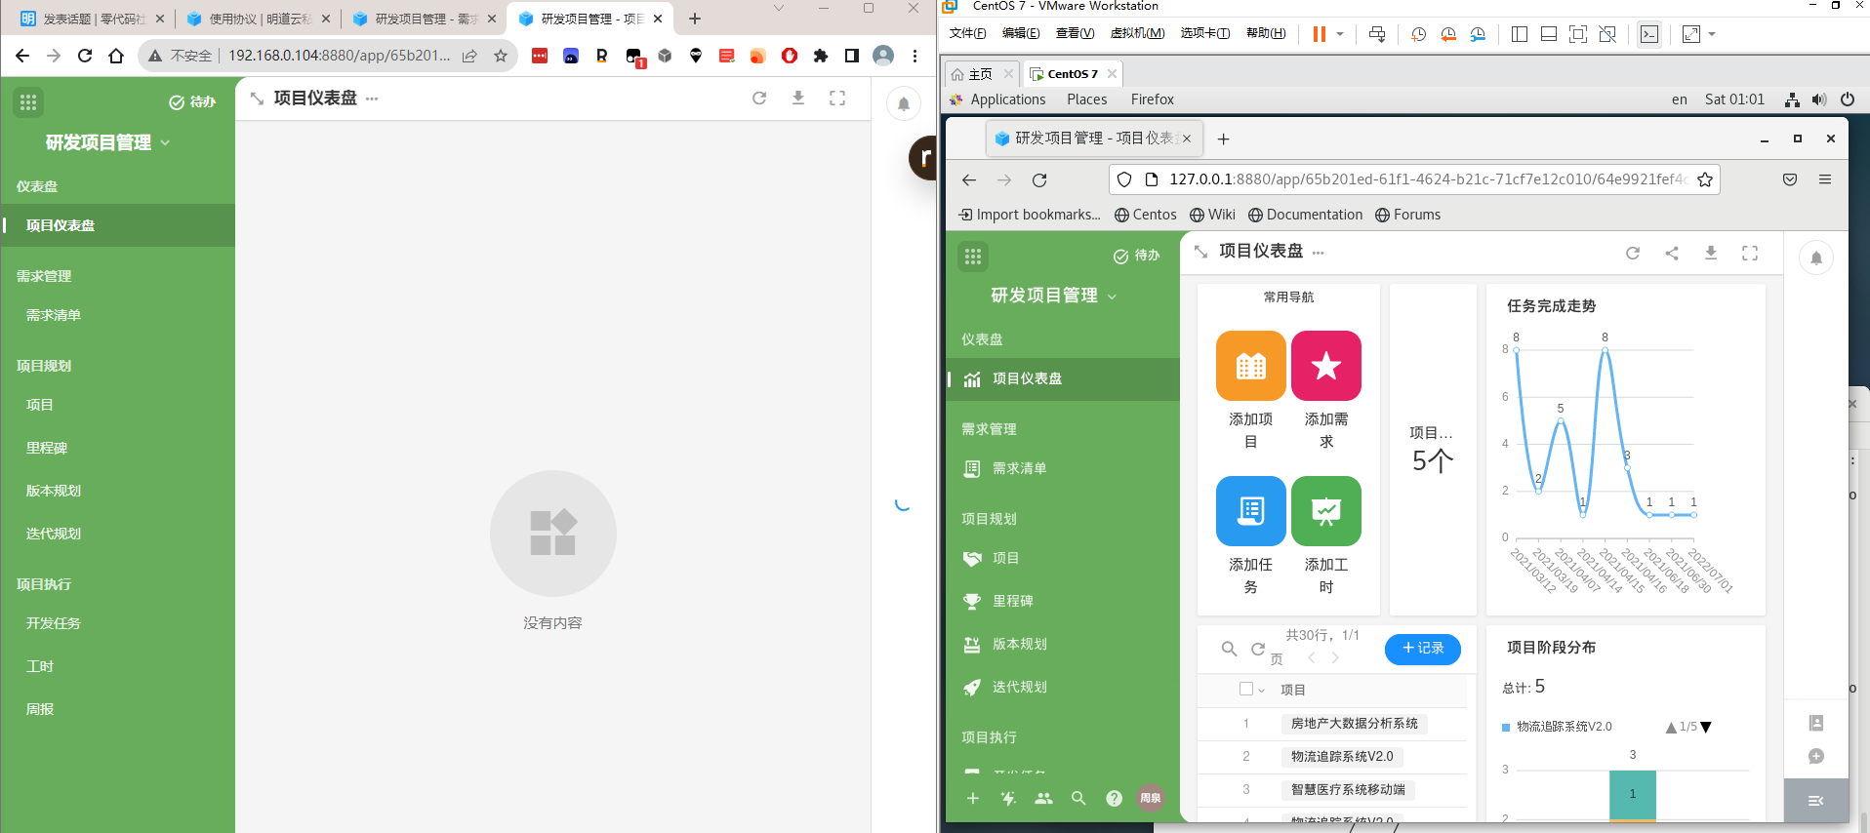This screenshot has height=833, width=1870.
Task: Click the contacts people icon in sidebar footer
Action: coord(1043,798)
